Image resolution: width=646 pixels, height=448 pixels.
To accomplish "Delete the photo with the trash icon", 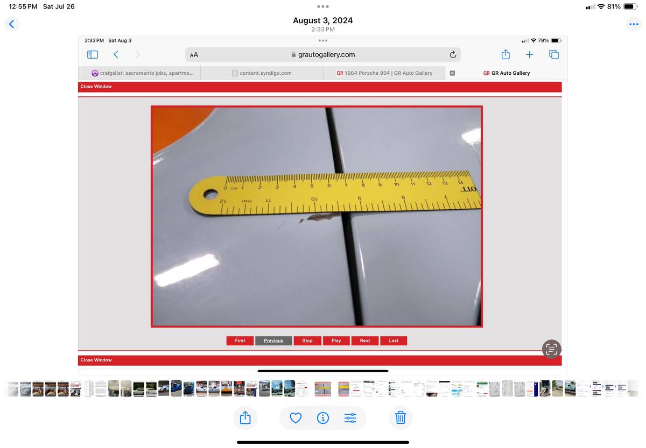I will click(401, 417).
